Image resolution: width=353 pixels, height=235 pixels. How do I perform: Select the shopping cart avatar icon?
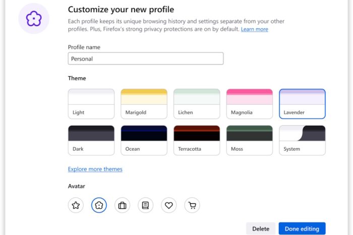[192, 205]
